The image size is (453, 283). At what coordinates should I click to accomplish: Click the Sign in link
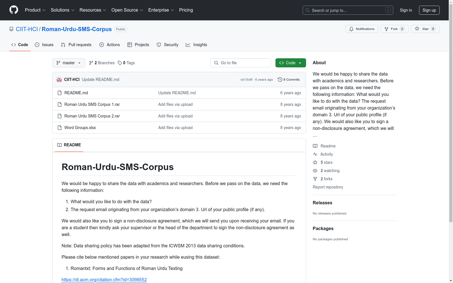[406, 10]
